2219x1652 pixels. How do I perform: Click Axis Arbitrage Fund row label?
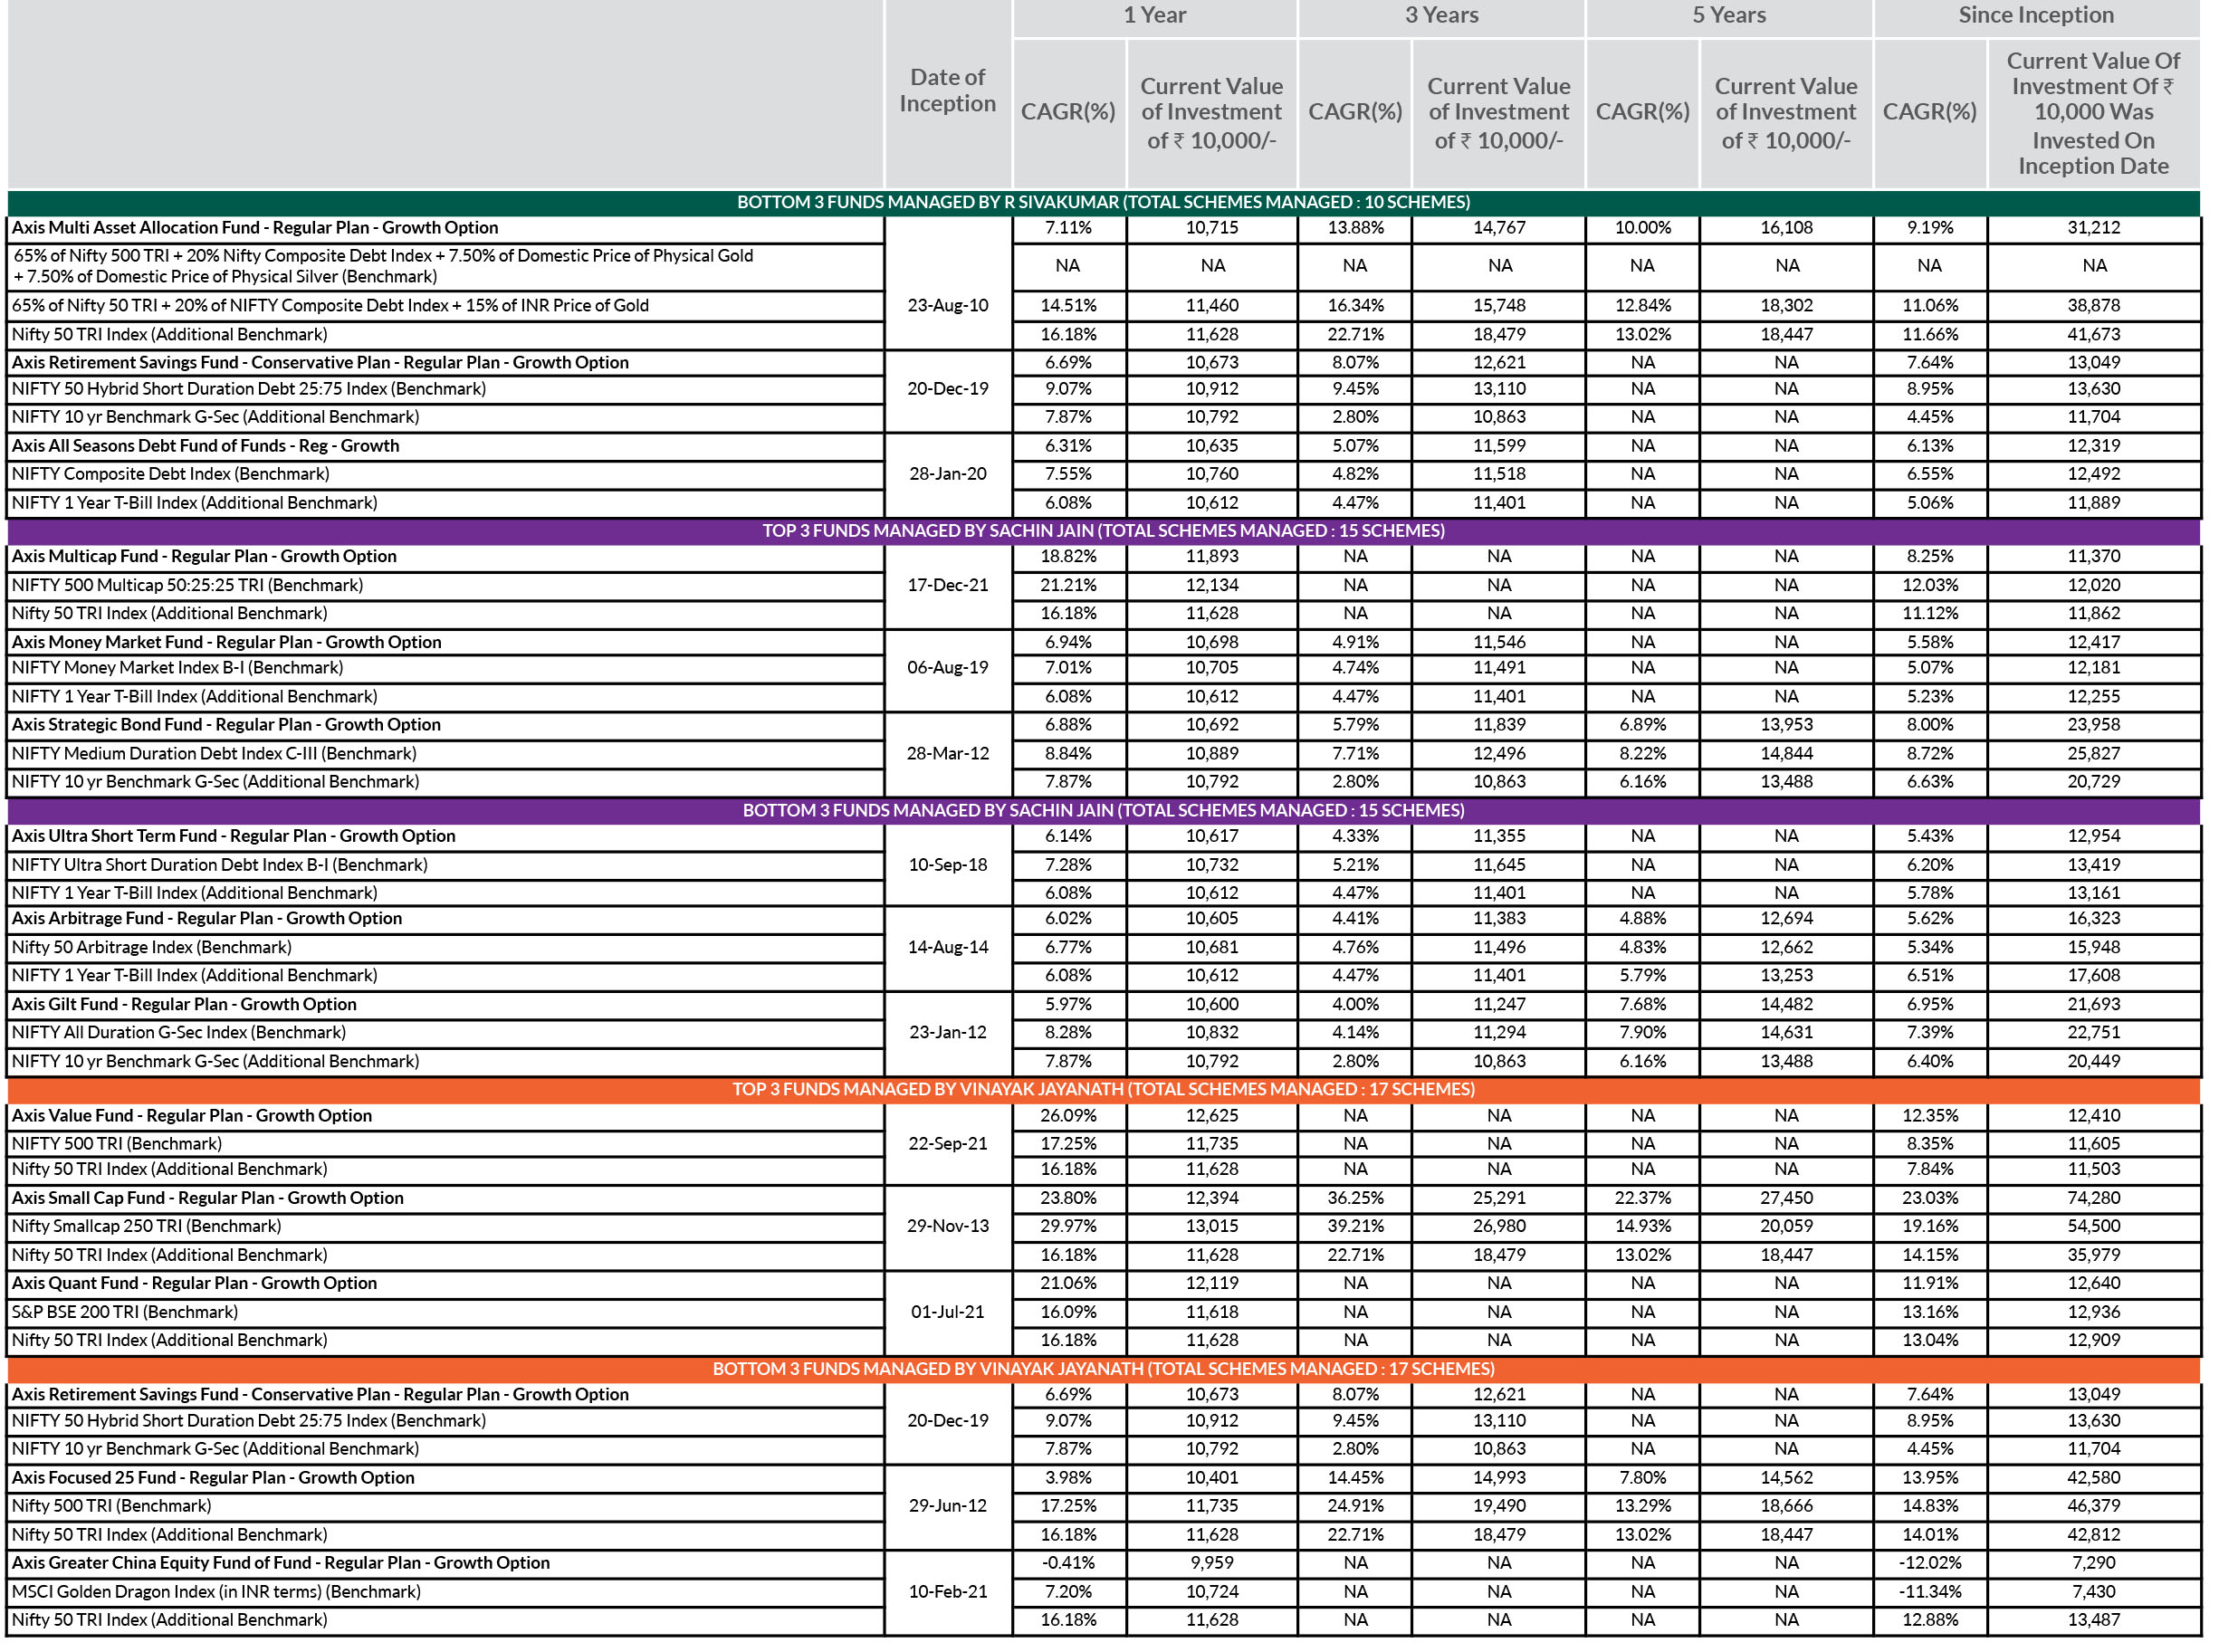click(206, 918)
